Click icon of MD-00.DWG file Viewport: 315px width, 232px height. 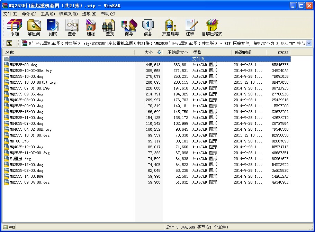7,141
